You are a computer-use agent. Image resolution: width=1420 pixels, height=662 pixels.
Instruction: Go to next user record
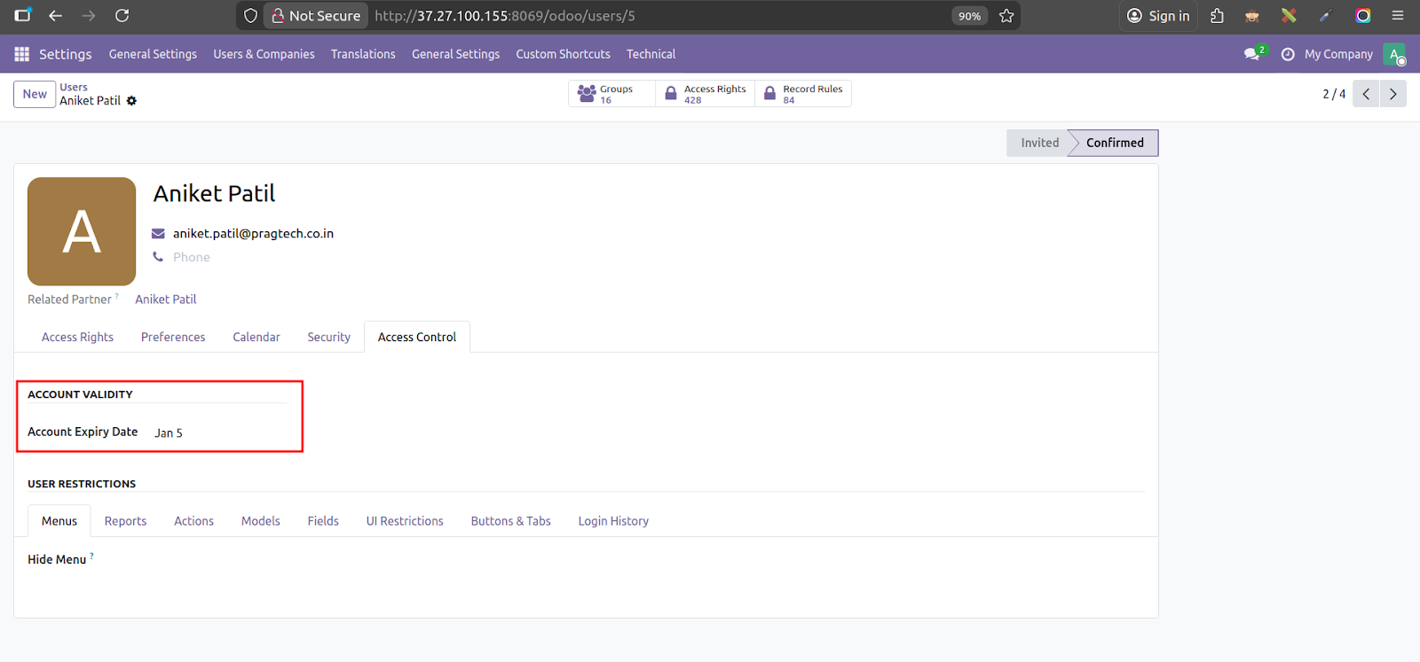coord(1392,94)
